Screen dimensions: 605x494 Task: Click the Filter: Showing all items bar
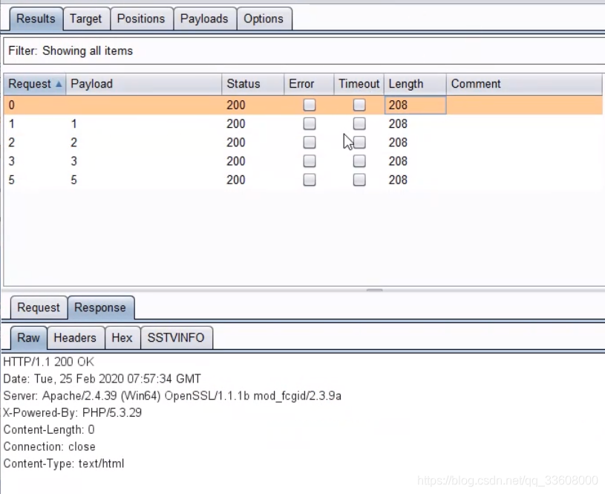point(304,51)
